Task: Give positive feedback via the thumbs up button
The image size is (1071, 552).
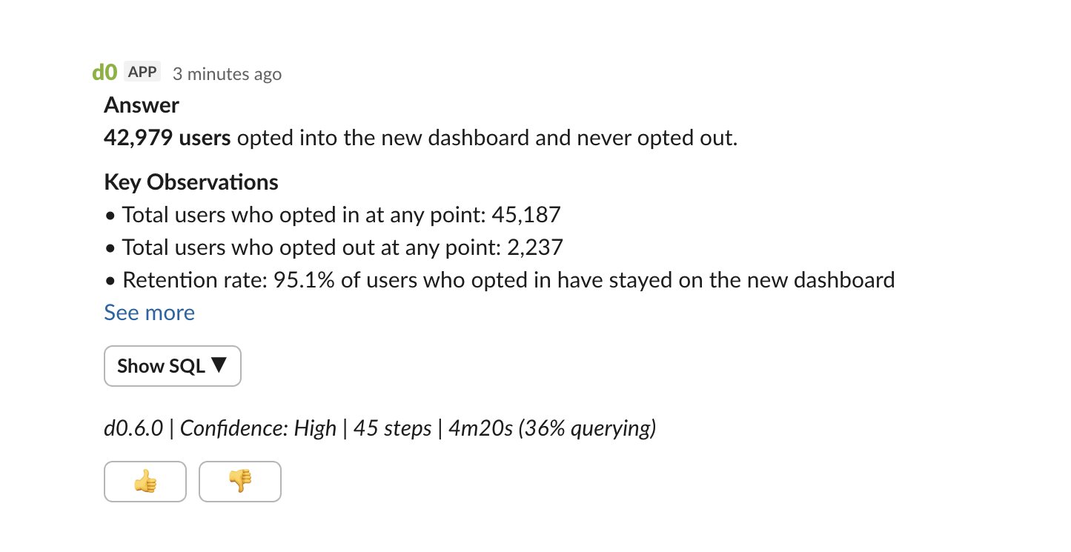Action: click(x=145, y=482)
